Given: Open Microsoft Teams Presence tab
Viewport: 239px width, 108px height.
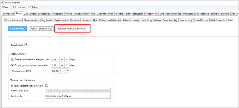Looking at the screenshot, I should click(196, 13).
